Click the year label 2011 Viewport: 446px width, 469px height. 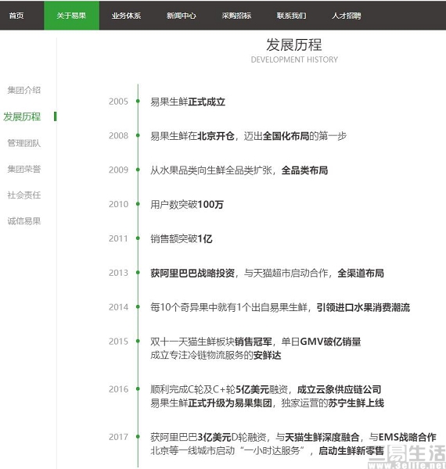118,238
